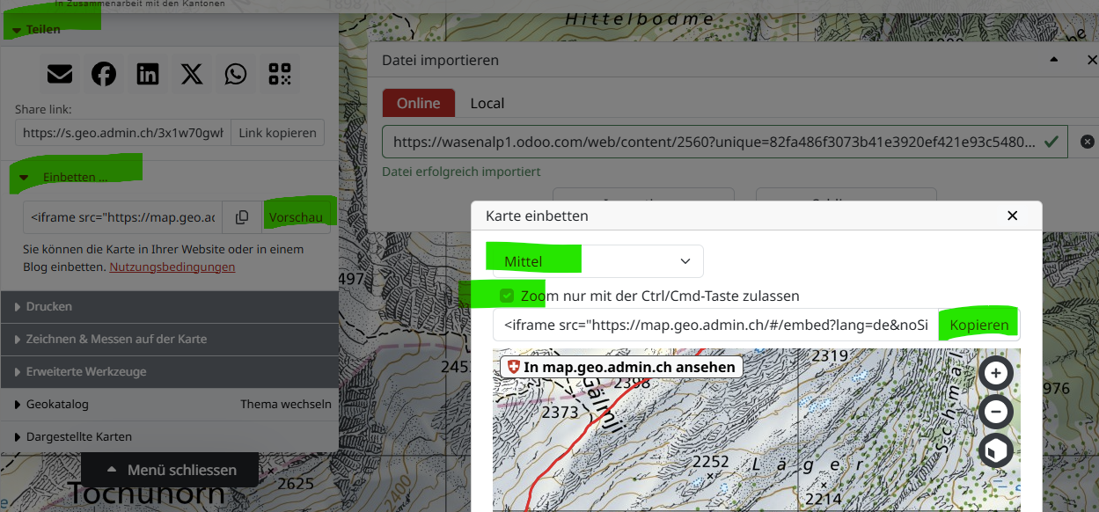Viewport: 1099px width, 512px height.
Task: Expand the Drucken section
Action: point(169,306)
